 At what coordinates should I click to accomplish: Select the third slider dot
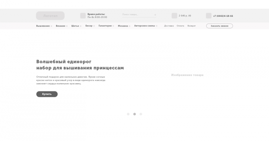coord(141,114)
